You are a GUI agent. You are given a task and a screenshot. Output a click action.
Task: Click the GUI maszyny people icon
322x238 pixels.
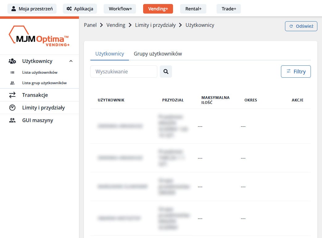click(x=12, y=120)
